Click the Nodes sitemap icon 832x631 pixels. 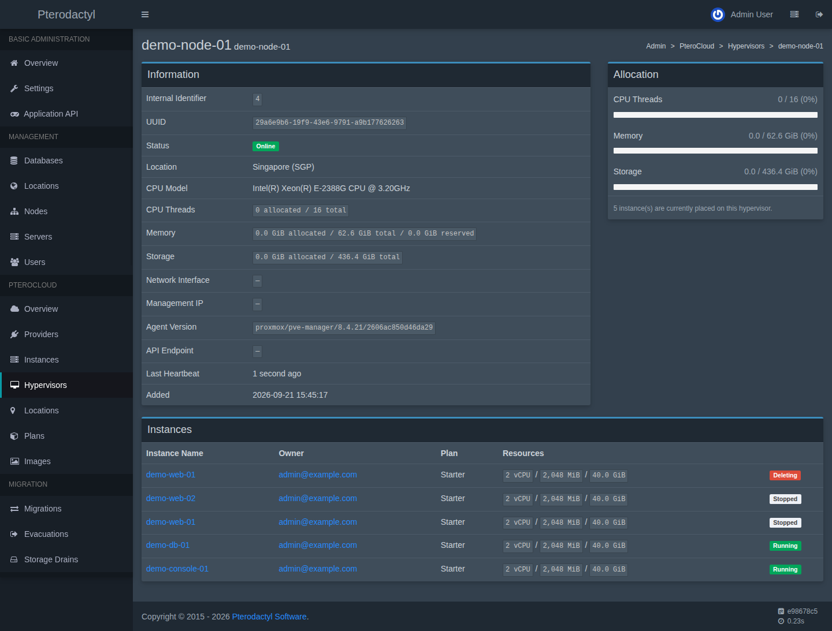(x=14, y=211)
